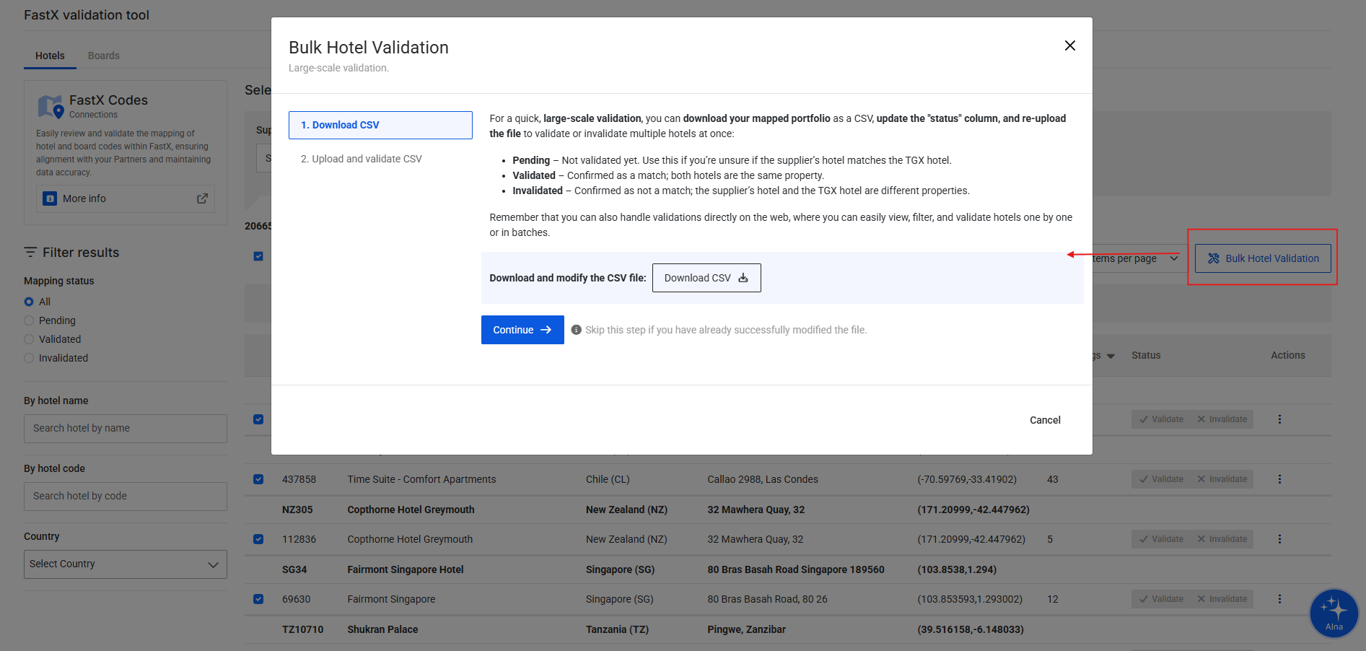Switch to the Boards tab

pos(103,55)
